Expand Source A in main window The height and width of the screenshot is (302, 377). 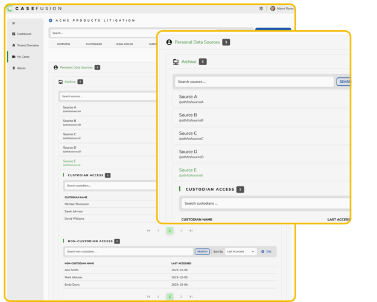pos(107,109)
